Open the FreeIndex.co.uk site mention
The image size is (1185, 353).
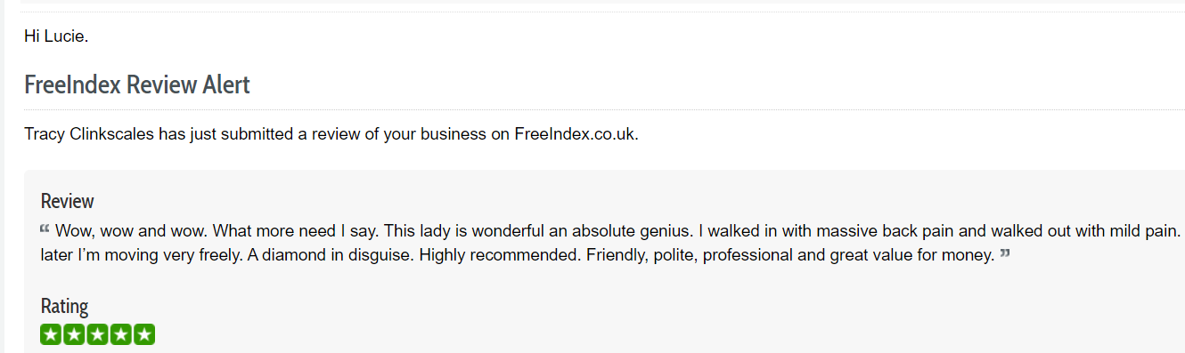(576, 135)
